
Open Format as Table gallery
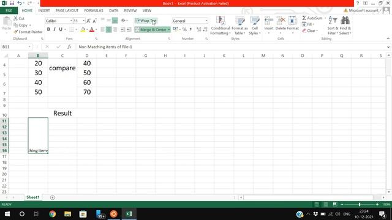[239, 26]
